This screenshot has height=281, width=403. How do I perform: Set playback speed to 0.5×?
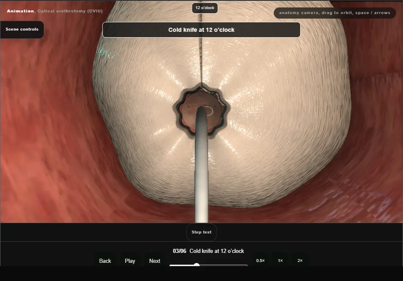click(x=261, y=260)
